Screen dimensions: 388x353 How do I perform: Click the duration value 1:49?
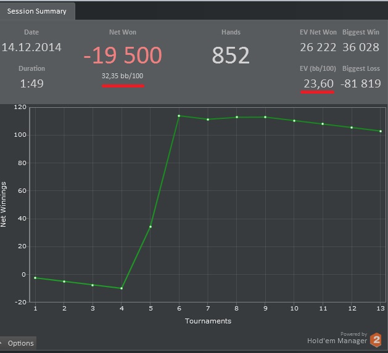tap(31, 84)
